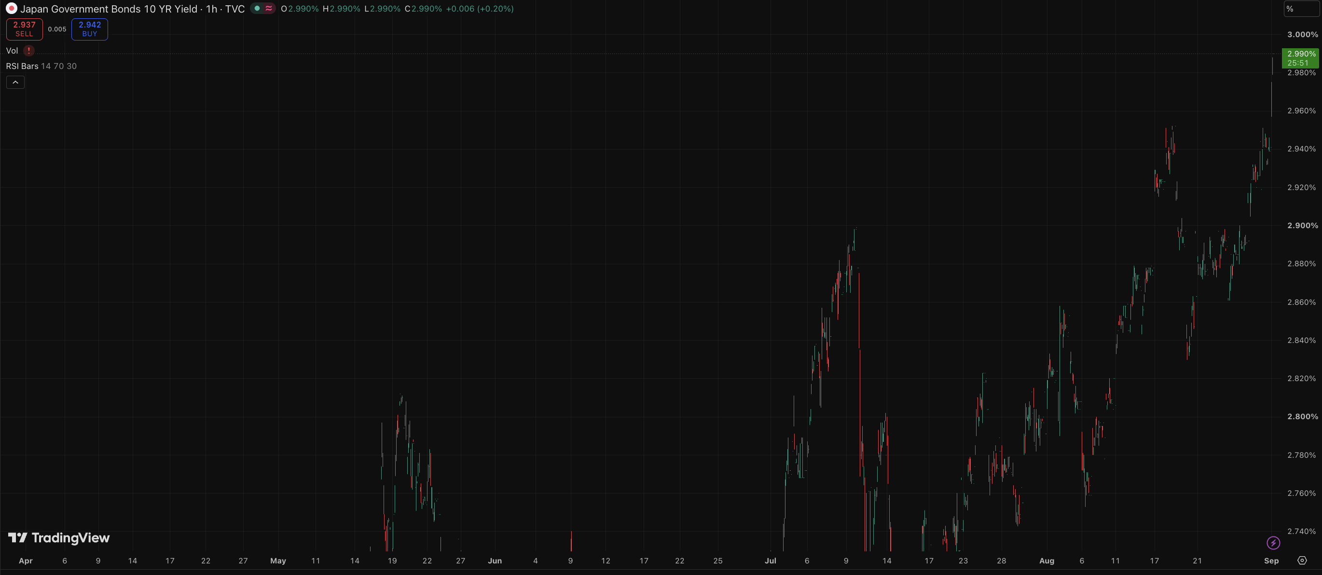The height and width of the screenshot is (575, 1322).
Task: Click the 2.940% price axis label
Action: pyautogui.click(x=1301, y=149)
